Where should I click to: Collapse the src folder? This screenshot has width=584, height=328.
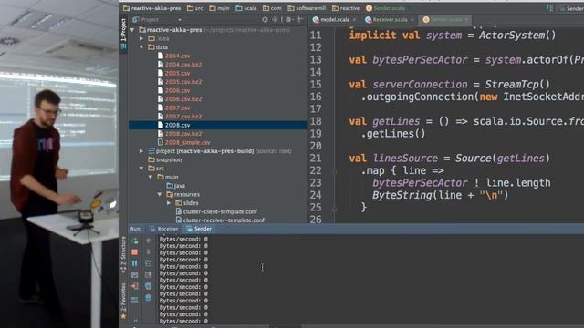coord(141,169)
